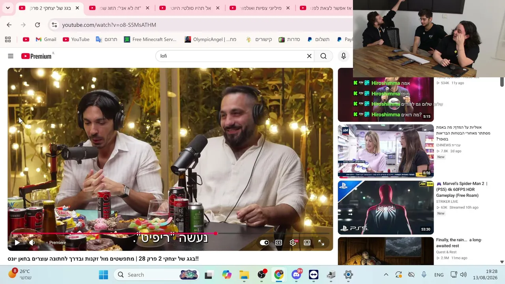Screen dimensions: 505x284
Task: Open the סדרות bookmark
Action: click(289, 39)
